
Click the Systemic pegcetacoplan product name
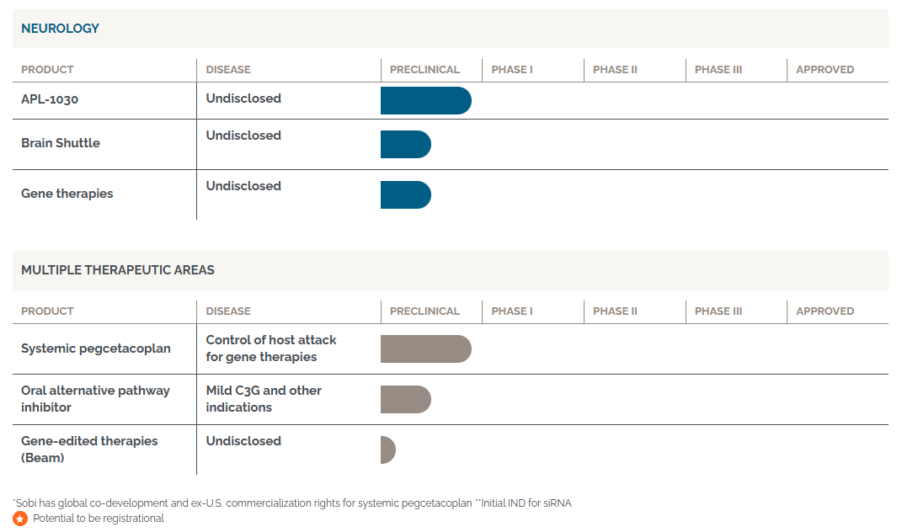point(96,348)
